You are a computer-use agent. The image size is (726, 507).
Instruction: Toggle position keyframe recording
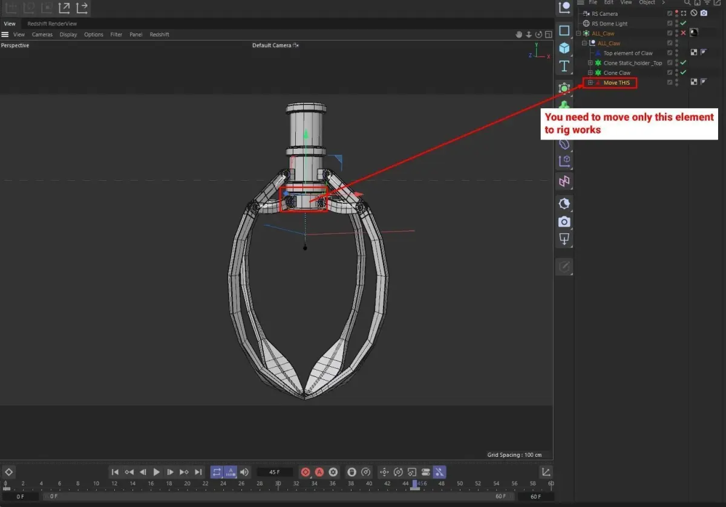(384, 472)
